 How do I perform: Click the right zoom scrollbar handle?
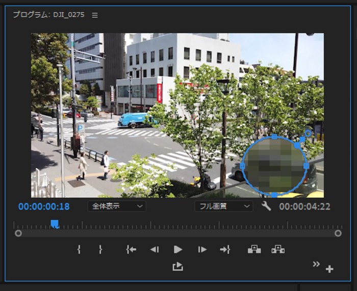(x=338, y=233)
